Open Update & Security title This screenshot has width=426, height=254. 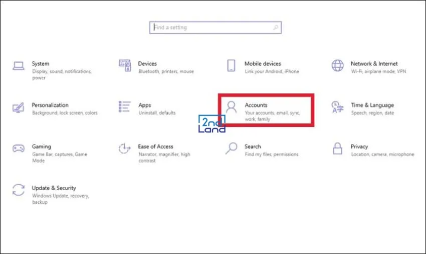pyautogui.click(x=54, y=188)
